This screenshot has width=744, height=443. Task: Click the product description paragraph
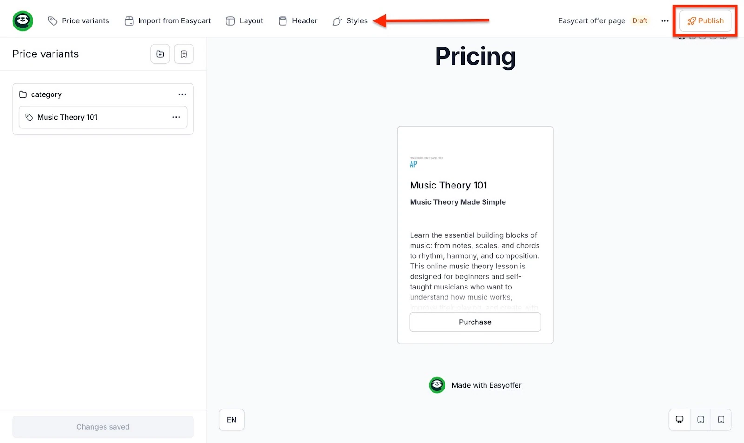[475, 271]
